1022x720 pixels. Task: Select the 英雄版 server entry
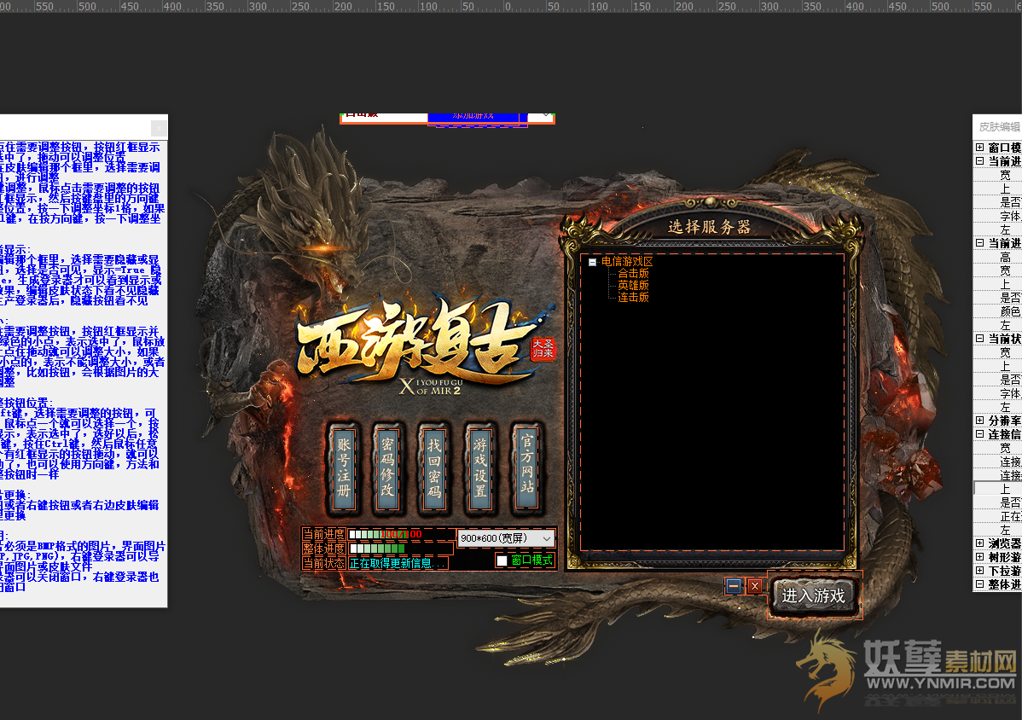pos(634,286)
